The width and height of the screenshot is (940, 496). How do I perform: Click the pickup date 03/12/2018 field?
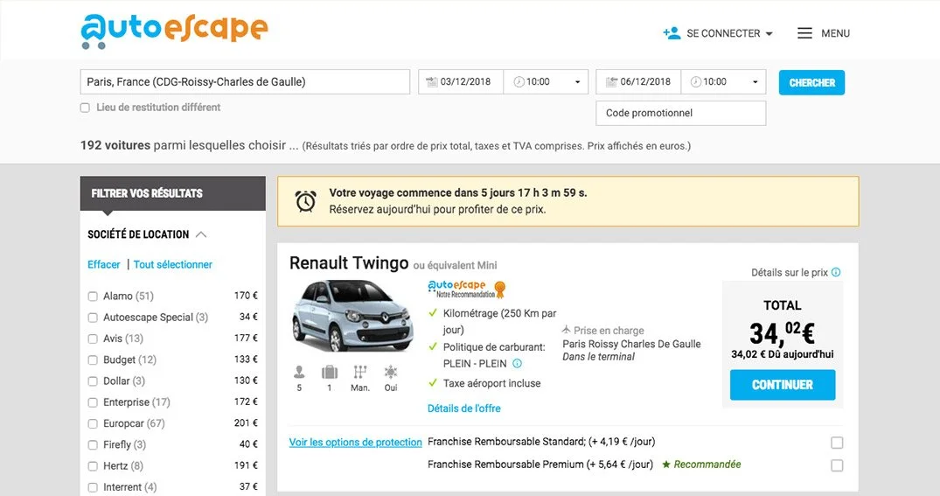461,82
